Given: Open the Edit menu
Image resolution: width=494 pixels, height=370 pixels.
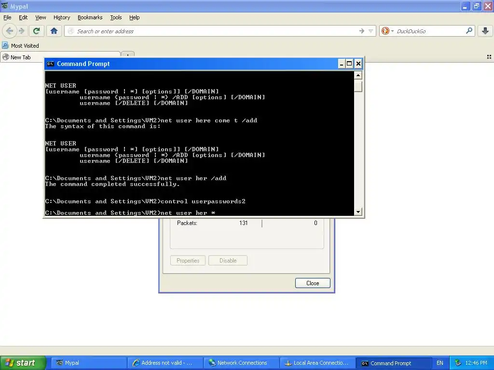Looking at the screenshot, I should click(23, 17).
